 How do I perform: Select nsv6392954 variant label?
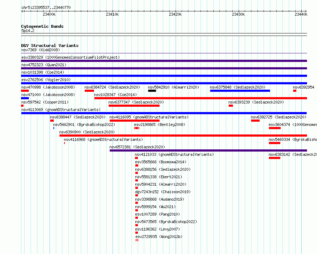[x=303, y=87]
